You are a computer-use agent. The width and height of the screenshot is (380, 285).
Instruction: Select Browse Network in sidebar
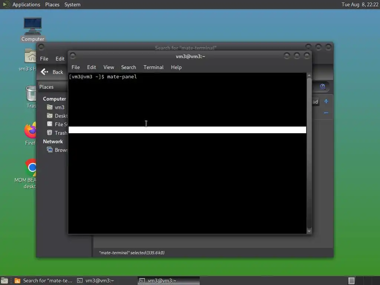[57, 150]
